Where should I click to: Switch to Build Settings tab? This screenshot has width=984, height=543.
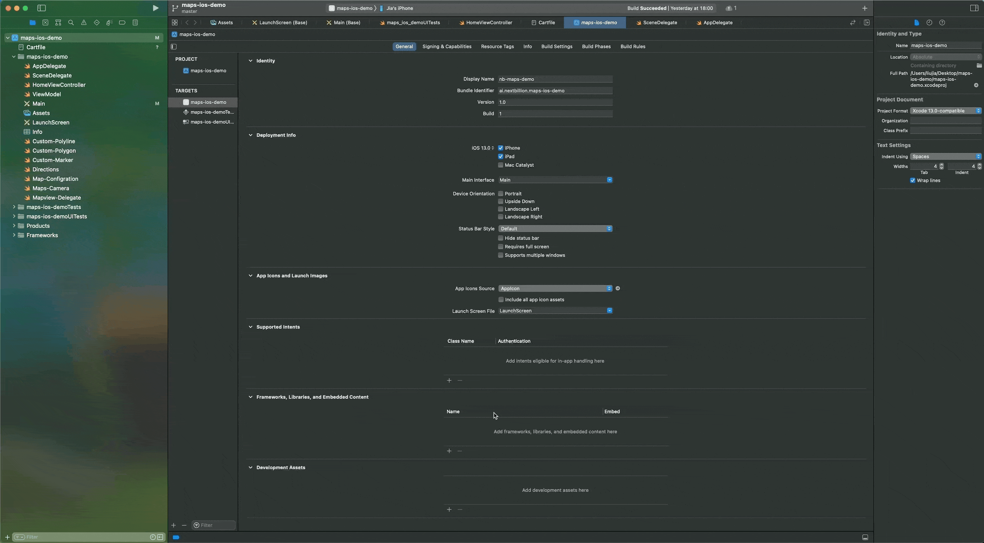557,47
